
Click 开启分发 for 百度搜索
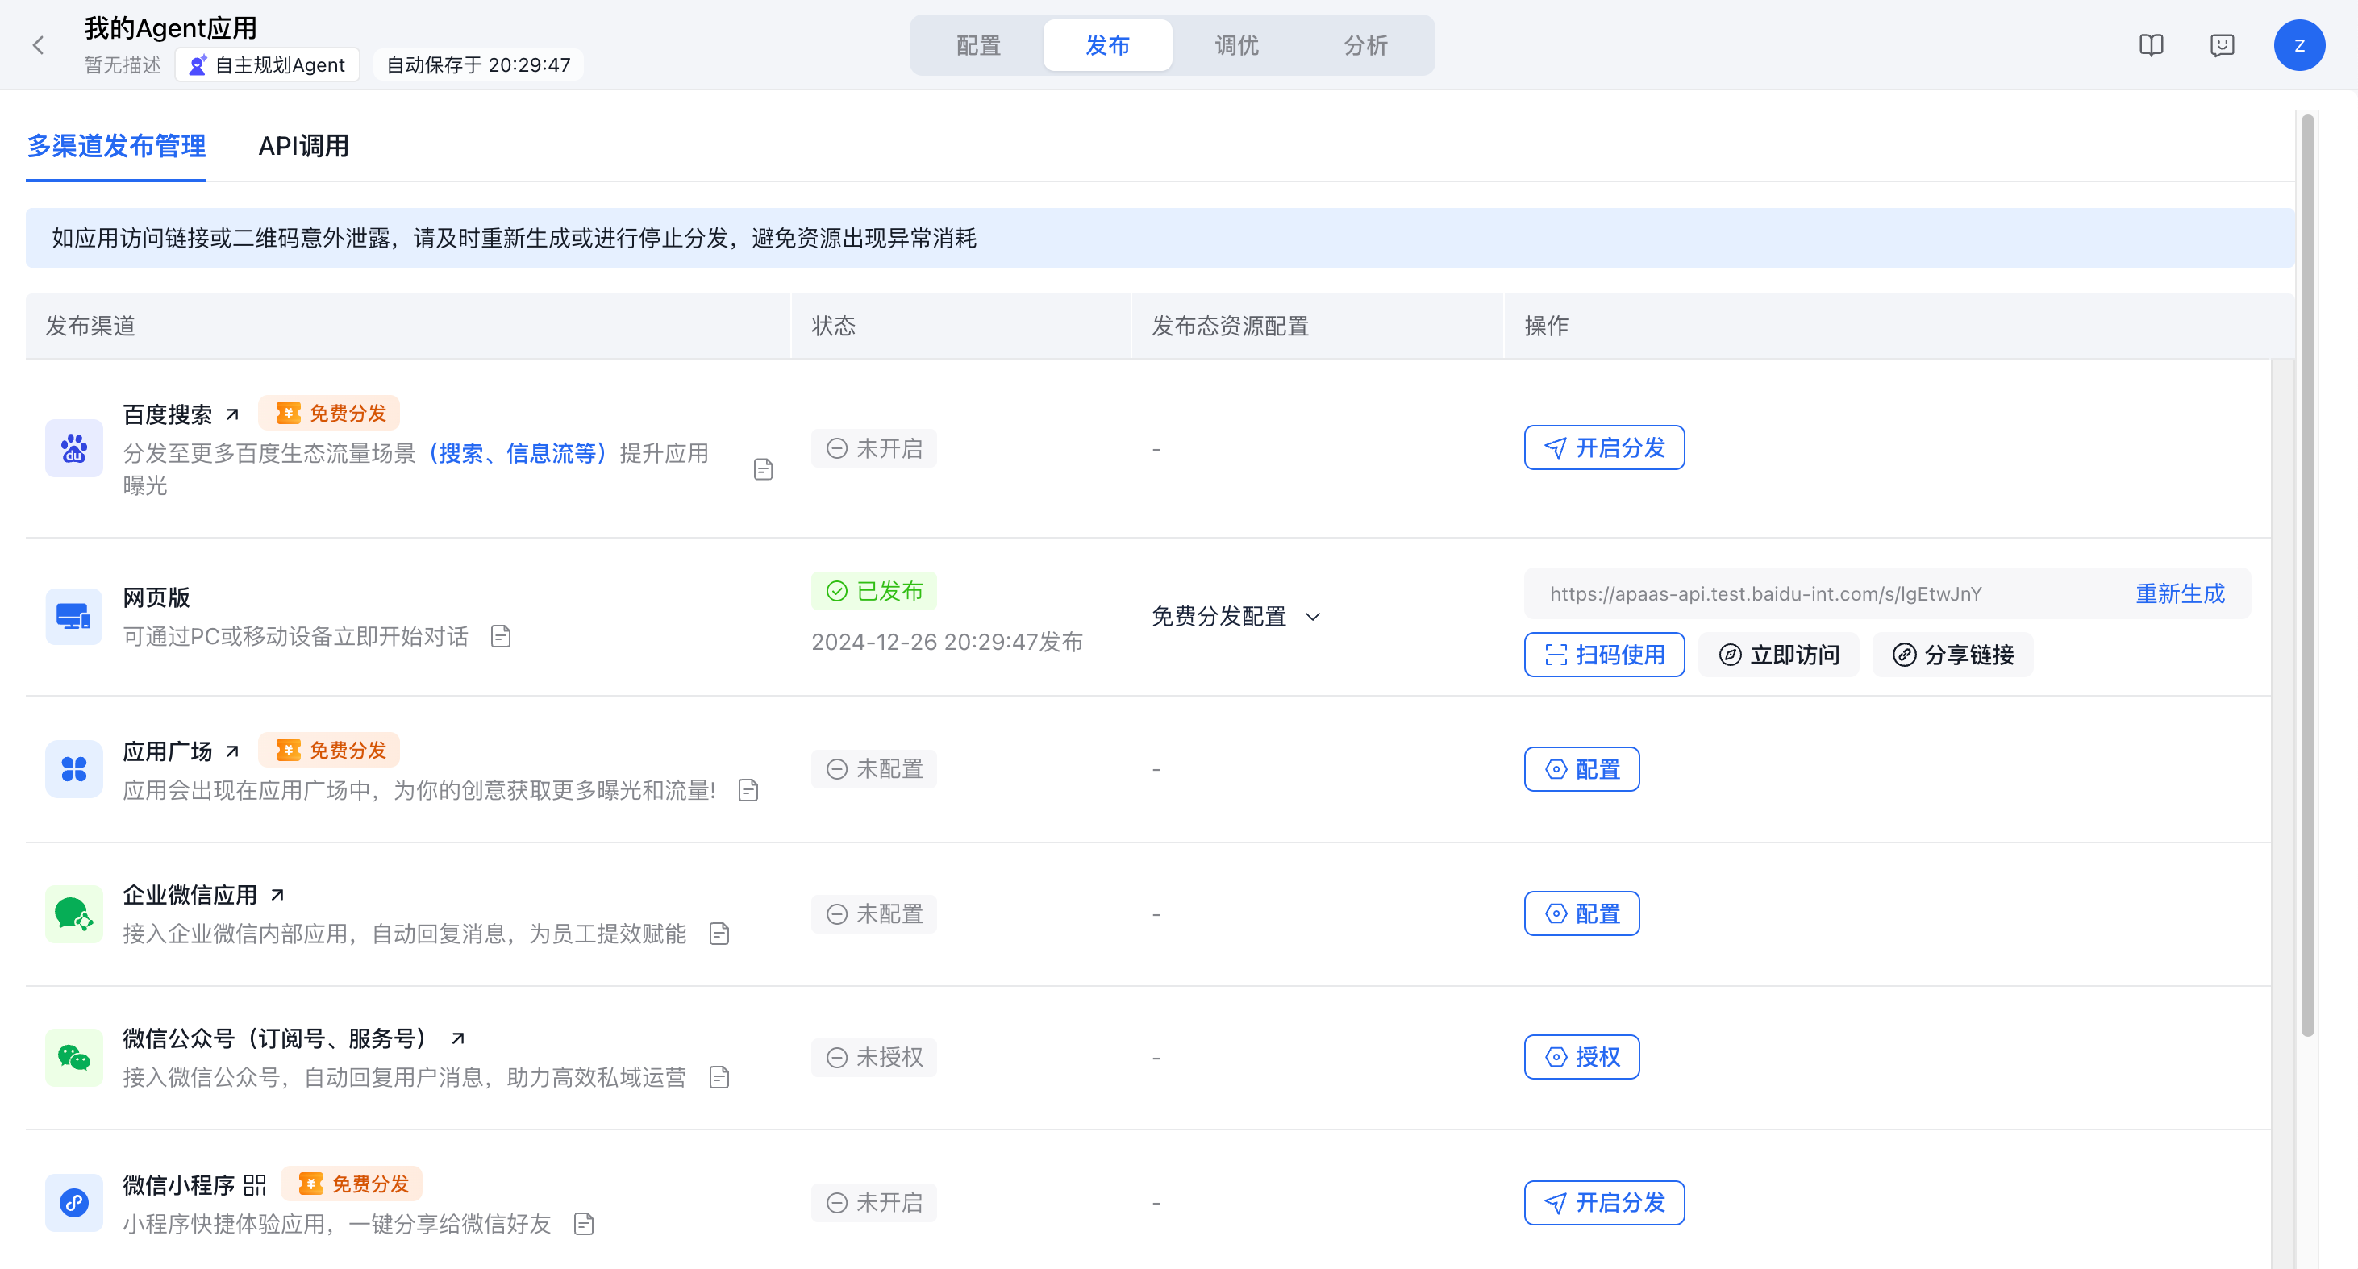(x=1604, y=447)
